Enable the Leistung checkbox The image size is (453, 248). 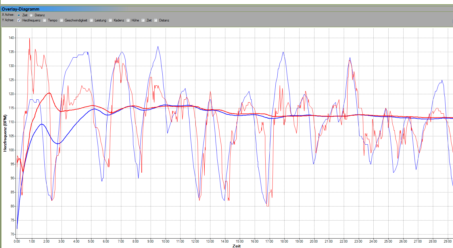pos(91,20)
